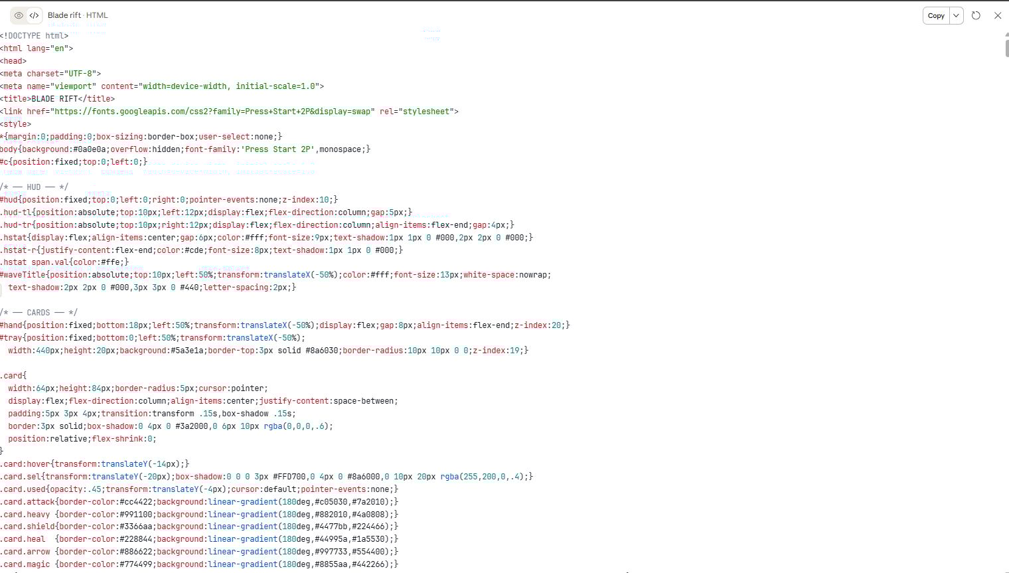The height and width of the screenshot is (573, 1009).
Task: Click the .card.attack border-color value
Action: tap(136, 501)
